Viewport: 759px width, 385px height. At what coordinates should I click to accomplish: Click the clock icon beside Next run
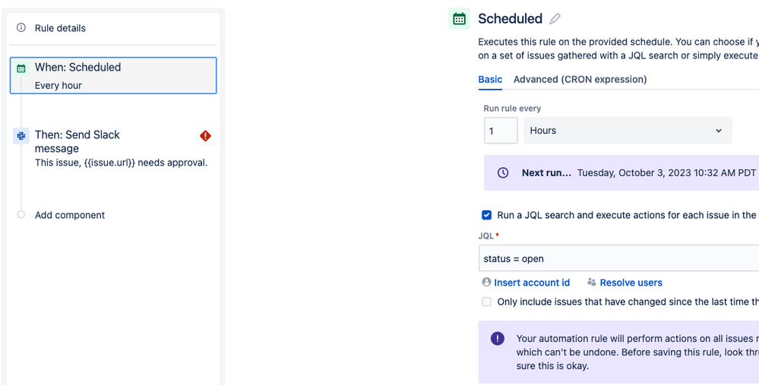pyautogui.click(x=503, y=173)
